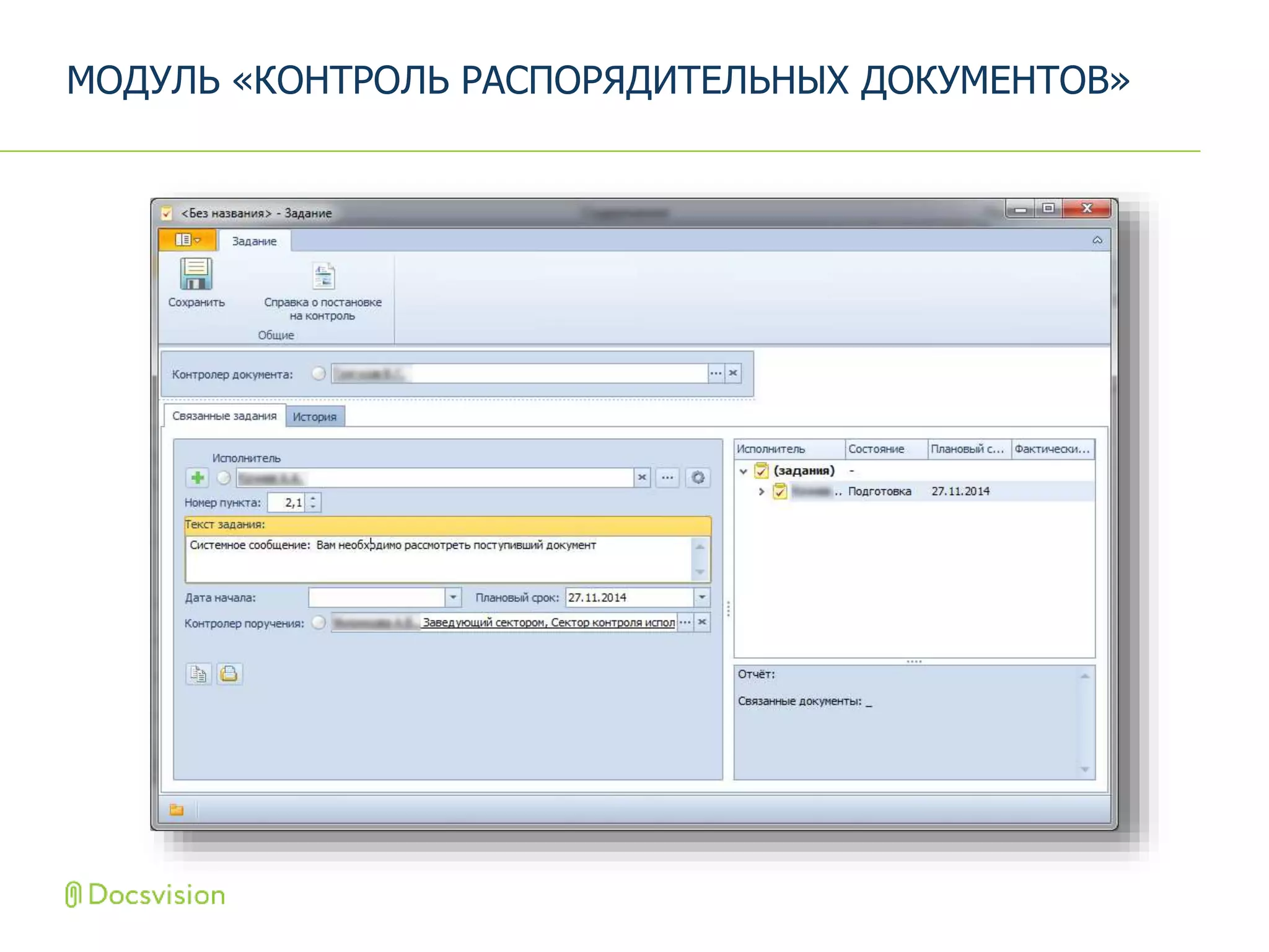The width and height of the screenshot is (1269, 952).
Task: Open the orange application menu button
Action: [188, 240]
